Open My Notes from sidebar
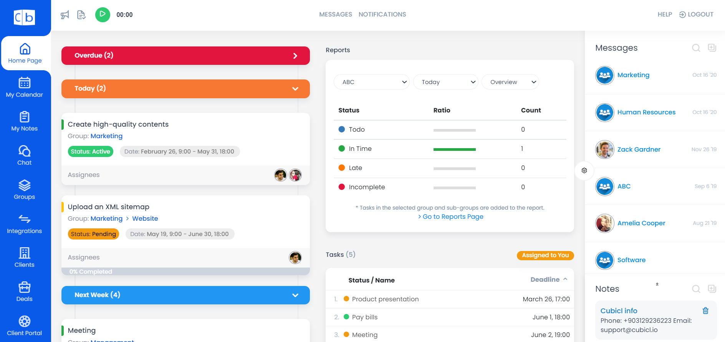 (25, 121)
